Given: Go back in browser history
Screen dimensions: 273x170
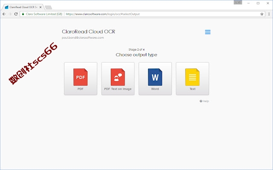Looking at the screenshot, I should coord(4,14).
